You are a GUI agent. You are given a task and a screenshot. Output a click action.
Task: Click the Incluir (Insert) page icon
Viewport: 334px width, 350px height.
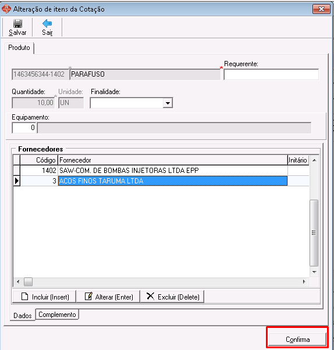[x=24, y=297]
